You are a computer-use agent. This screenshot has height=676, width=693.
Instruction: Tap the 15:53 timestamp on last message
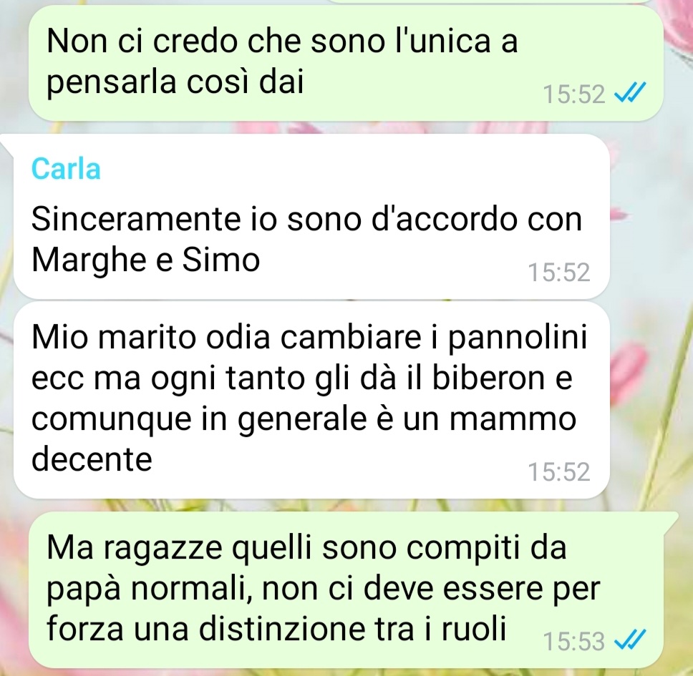coord(573,641)
